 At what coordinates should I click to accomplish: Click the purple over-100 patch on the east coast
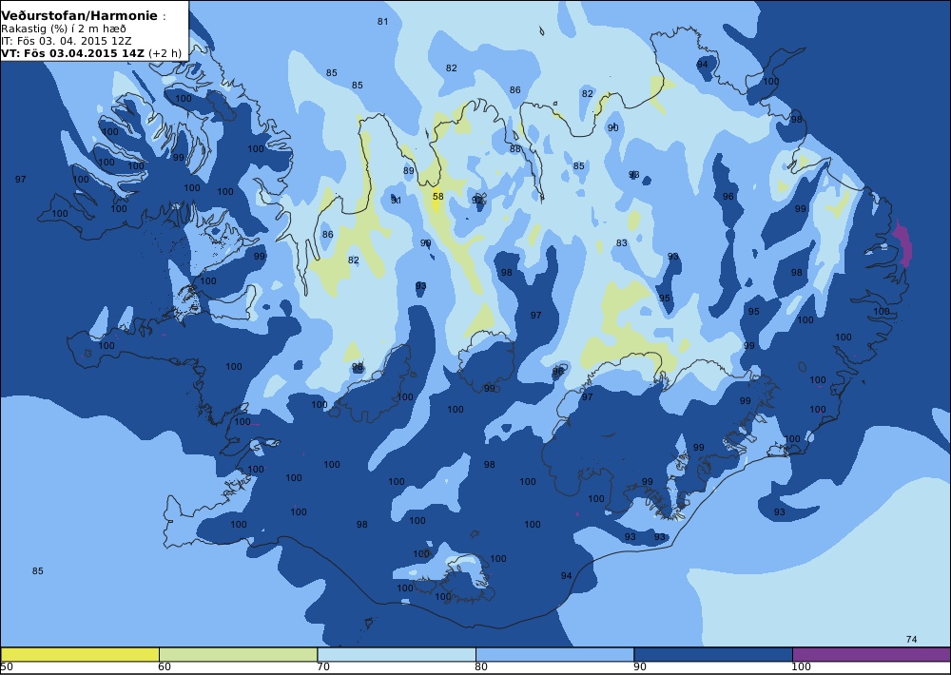pos(903,243)
